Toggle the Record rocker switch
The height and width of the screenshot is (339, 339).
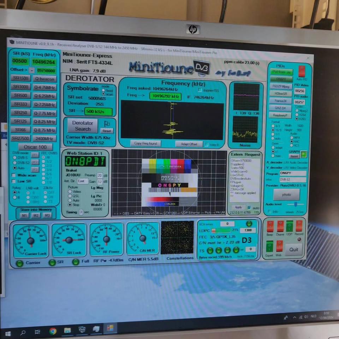299,226
